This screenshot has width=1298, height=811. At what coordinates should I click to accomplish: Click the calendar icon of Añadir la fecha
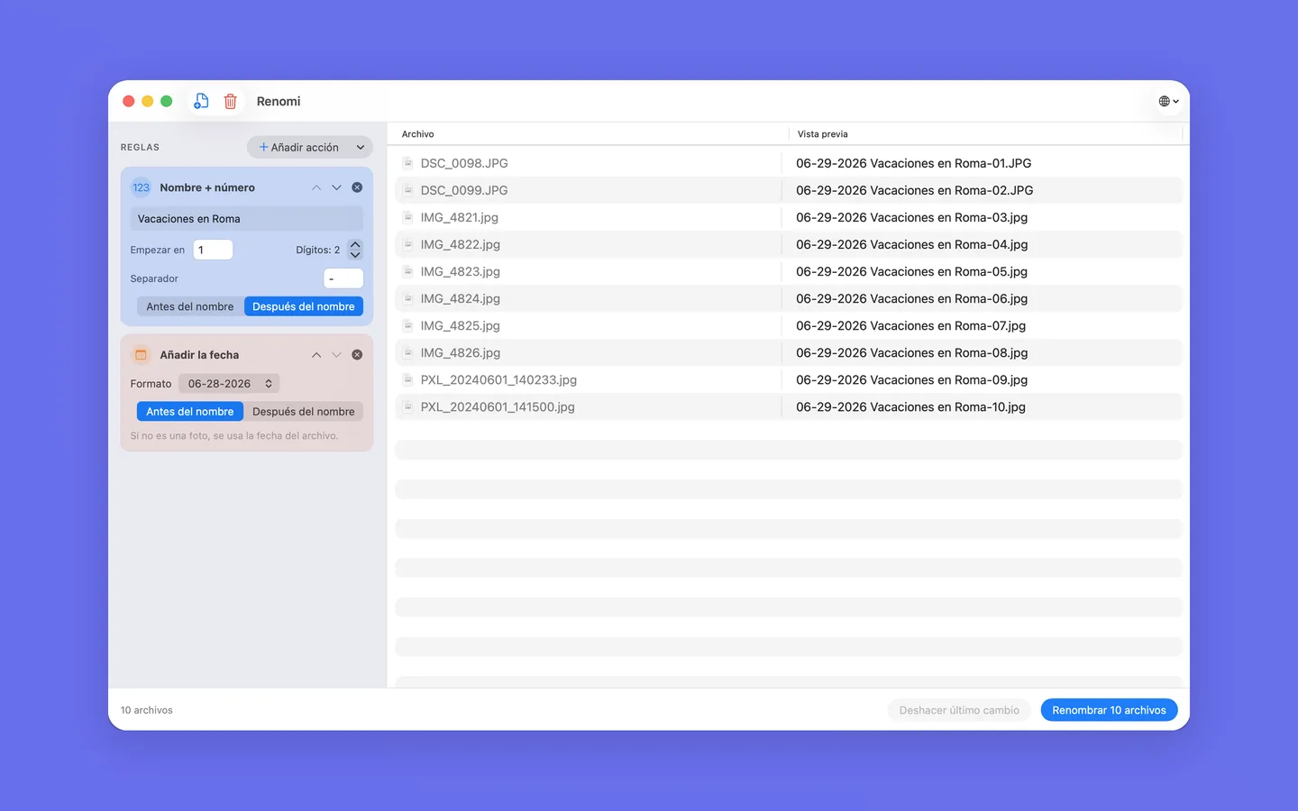point(141,355)
